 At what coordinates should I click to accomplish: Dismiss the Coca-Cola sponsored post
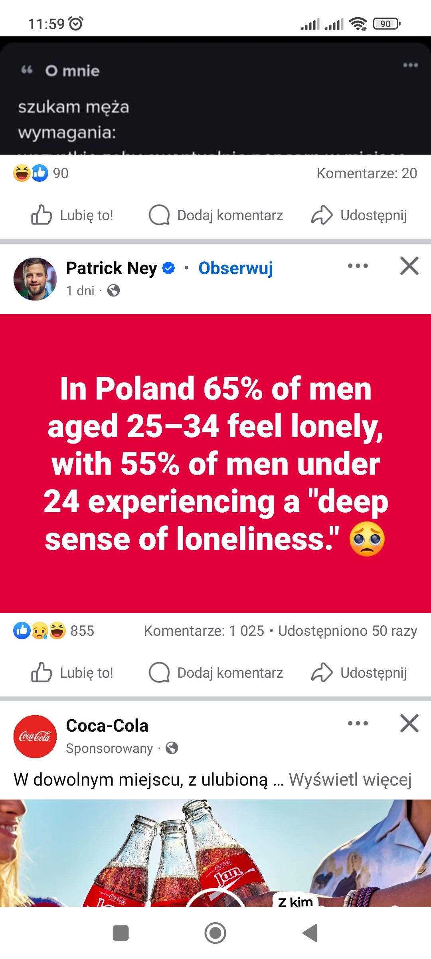[409, 724]
